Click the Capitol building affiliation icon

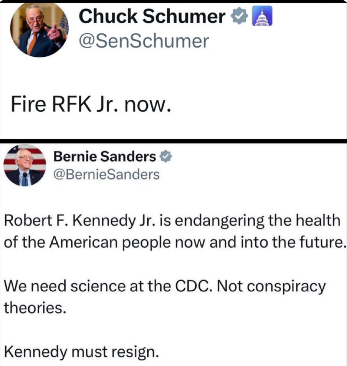click(262, 17)
